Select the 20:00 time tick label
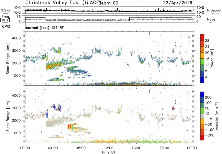The image size is (222, 154). pos(164,148)
